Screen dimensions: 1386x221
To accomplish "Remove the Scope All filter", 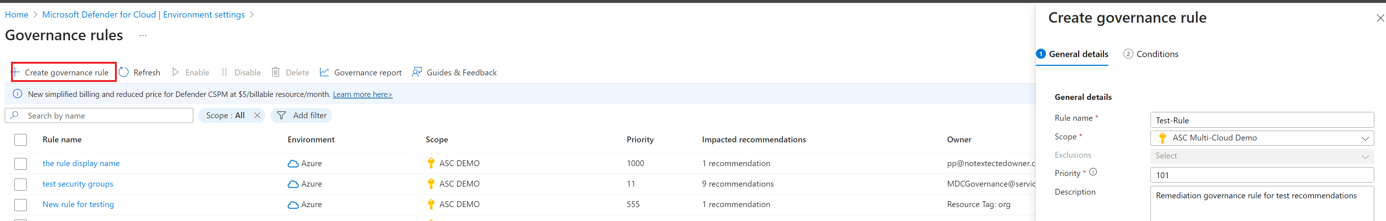I will [x=257, y=115].
